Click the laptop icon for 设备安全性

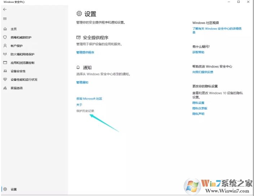tap(5, 71)
